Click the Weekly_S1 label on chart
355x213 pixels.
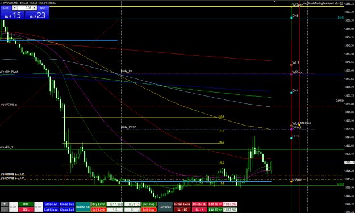coord(7,147)
